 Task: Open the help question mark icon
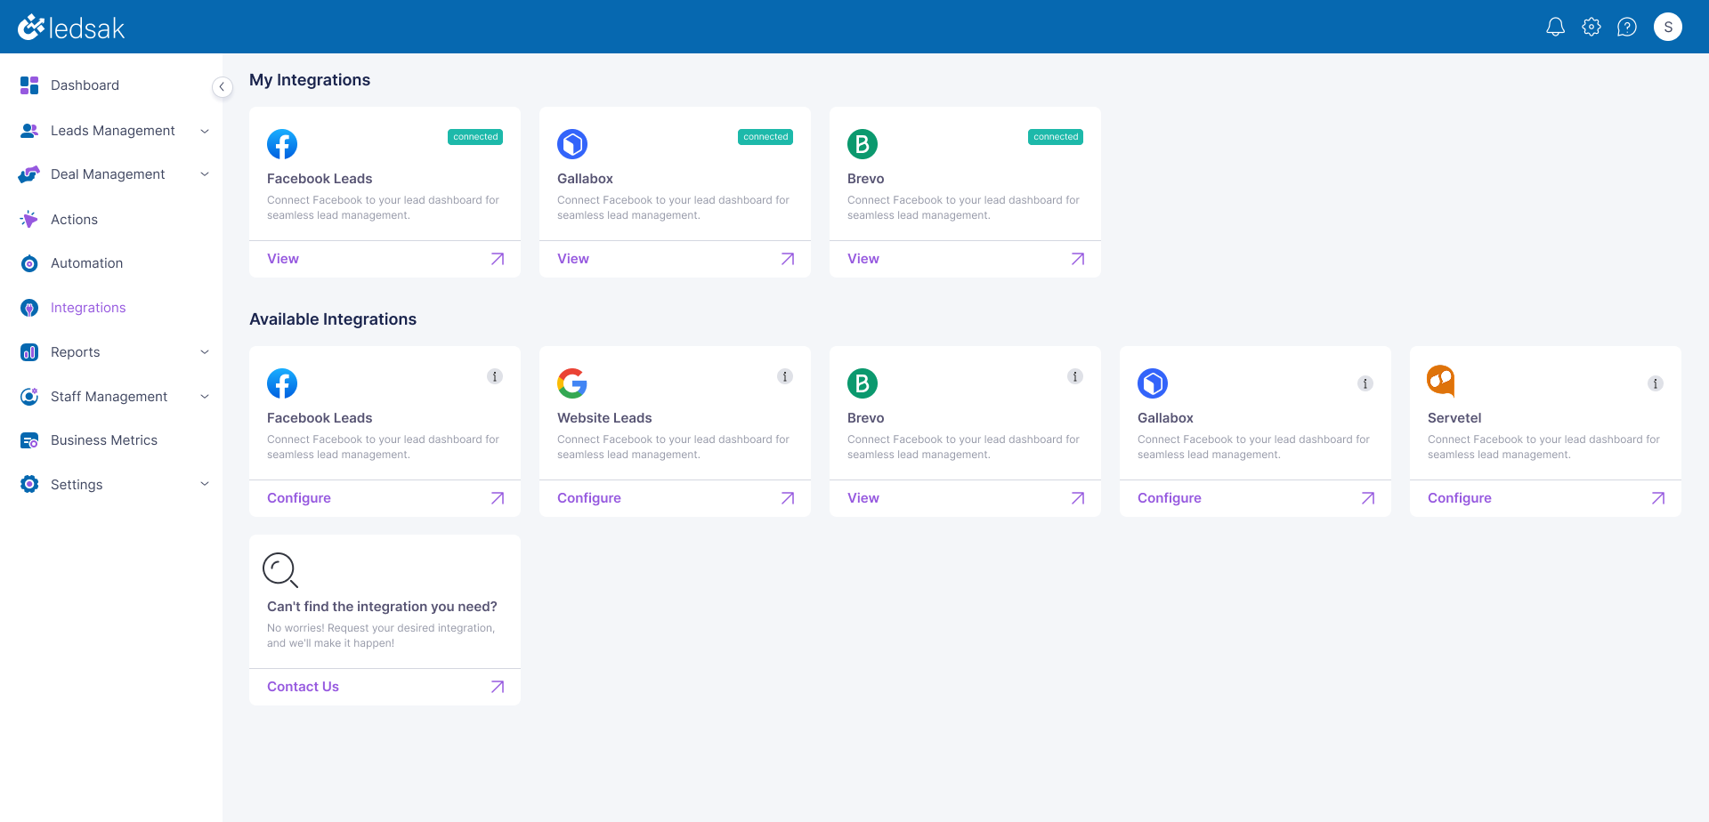click(x=1627, y=27)
